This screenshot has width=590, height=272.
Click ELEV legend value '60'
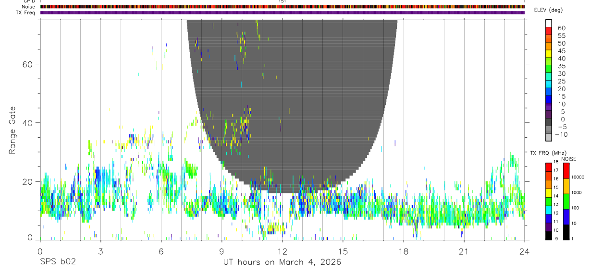(x=561, y=28)
